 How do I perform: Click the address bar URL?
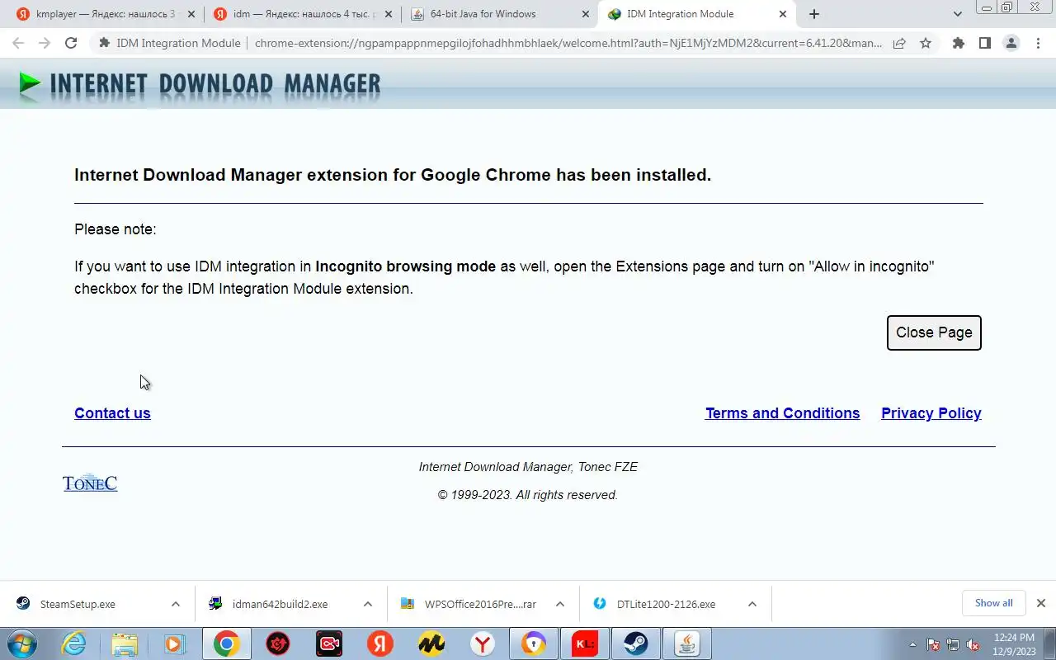[568, 43]
